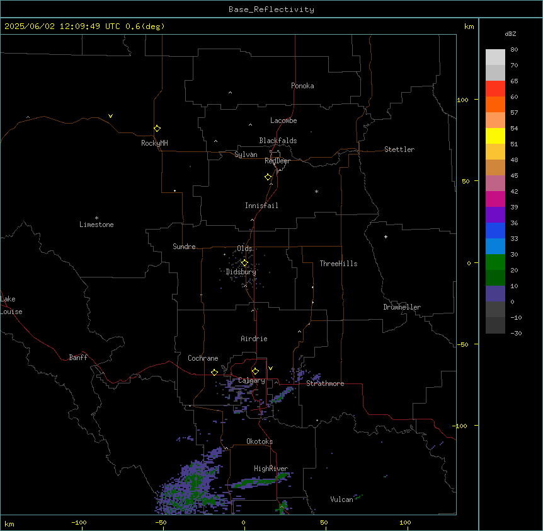Click the Ponoka city label
The width and height of the screenshot is (543, 531).
coord(302,86)
